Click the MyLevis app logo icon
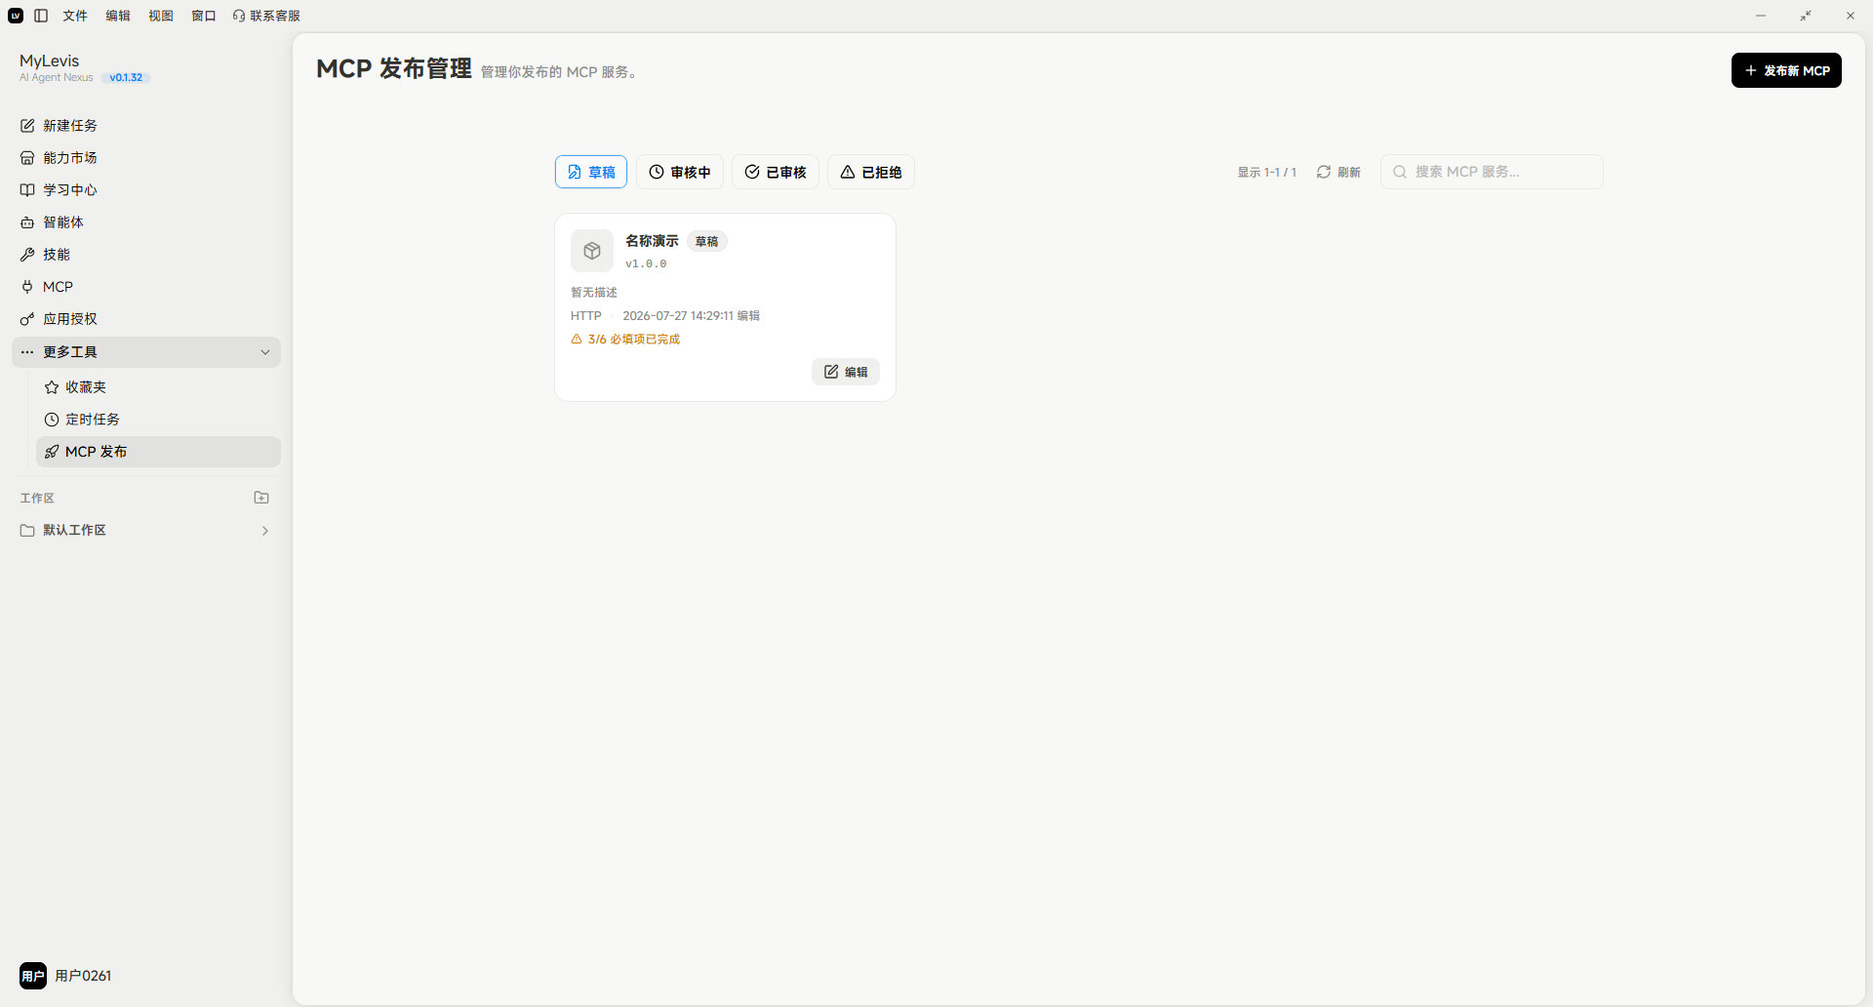This screenshot has width=1873, height=1007. (x=16, y=16)
